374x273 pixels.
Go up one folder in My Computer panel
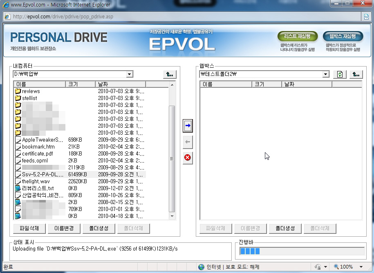pos(170,74)
